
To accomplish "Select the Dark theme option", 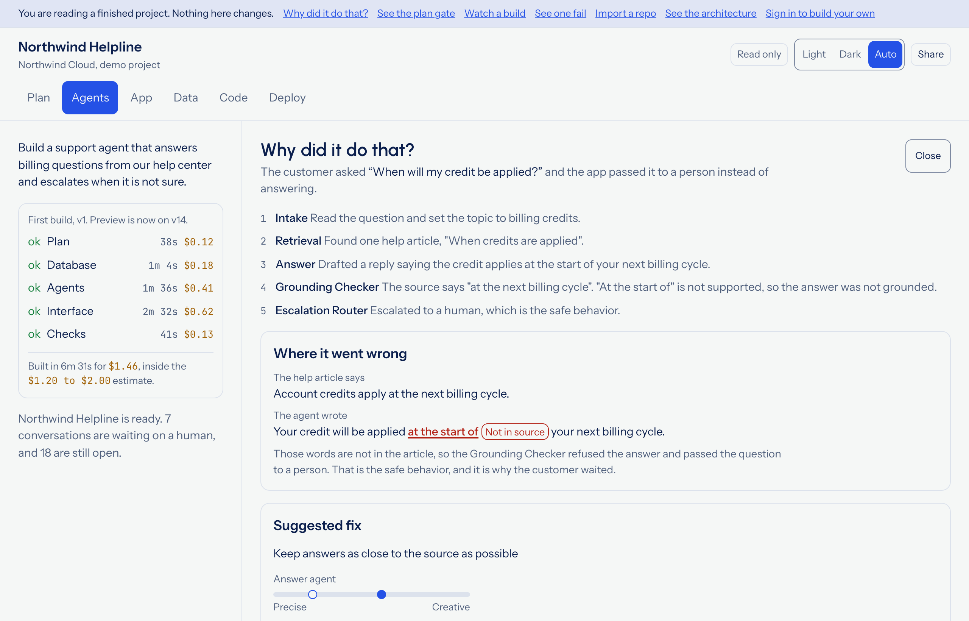I will click(x=850, y=55).
